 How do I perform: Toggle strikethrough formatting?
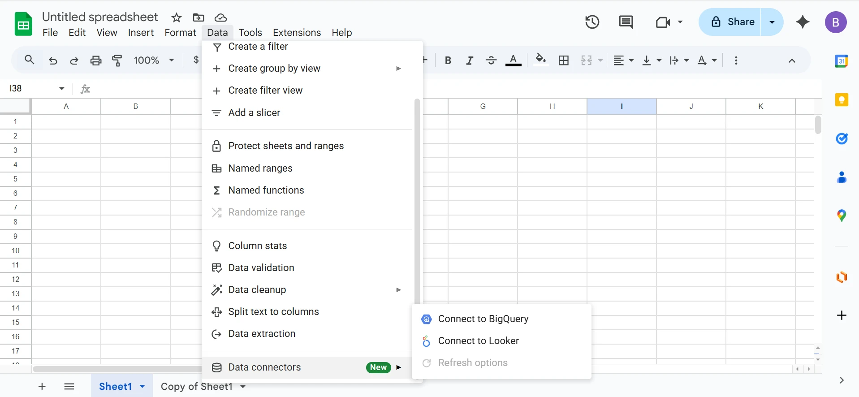pos(491,60)
